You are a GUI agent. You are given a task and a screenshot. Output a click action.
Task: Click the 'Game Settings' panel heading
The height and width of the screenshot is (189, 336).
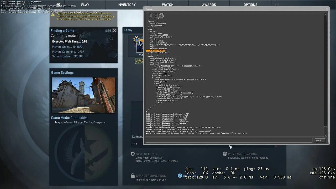[62, 72]
